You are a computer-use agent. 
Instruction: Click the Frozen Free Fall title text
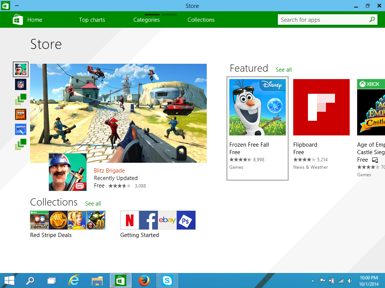[249, 145]
